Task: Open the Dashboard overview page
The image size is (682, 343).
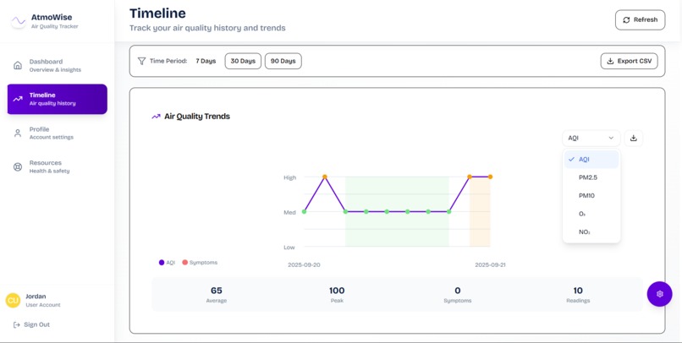Action: click(x=57, y=65)
